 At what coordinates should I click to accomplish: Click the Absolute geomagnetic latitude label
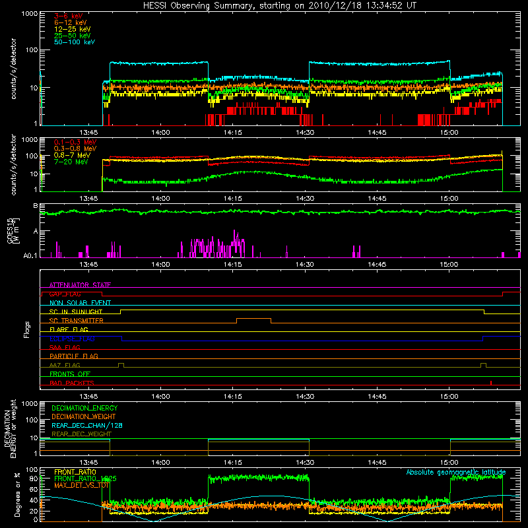point(456,473)
